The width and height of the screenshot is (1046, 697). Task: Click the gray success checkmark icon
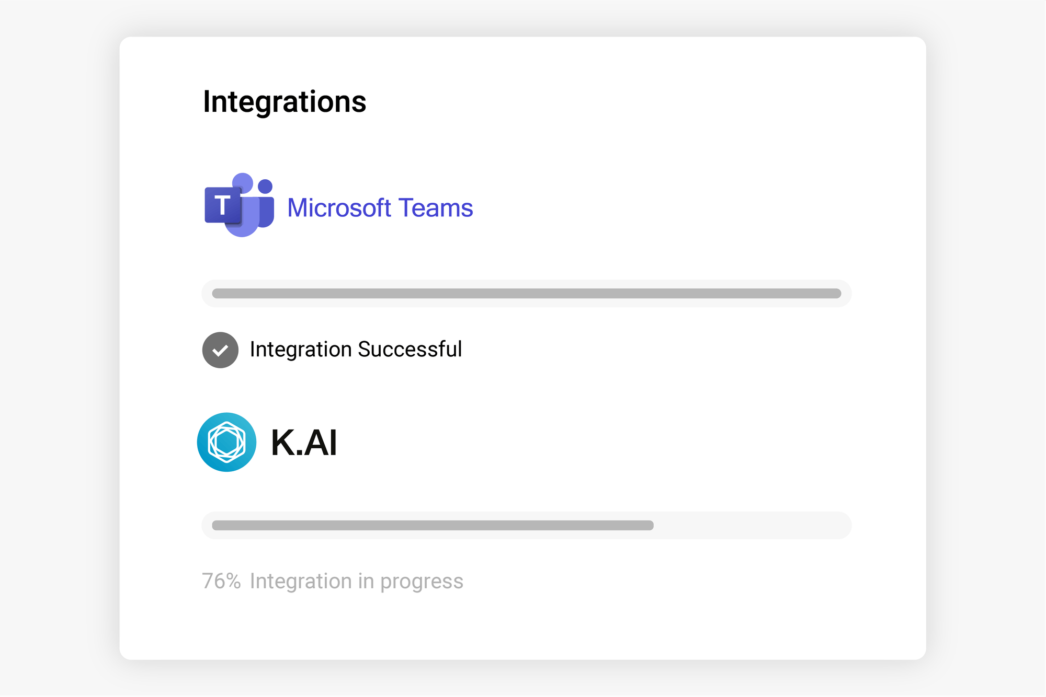(220, 350)
